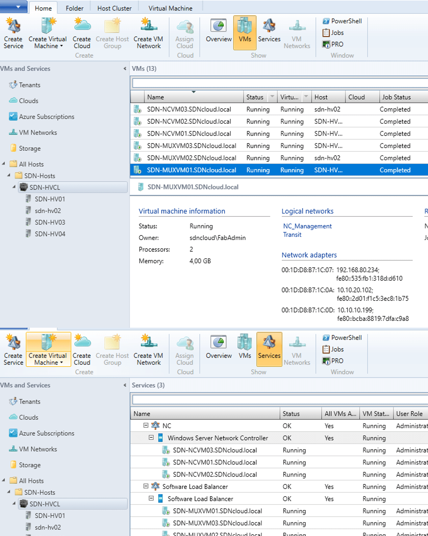Click Create VM Network in the lower ribbon
The image size is (428, 536).
148,350
